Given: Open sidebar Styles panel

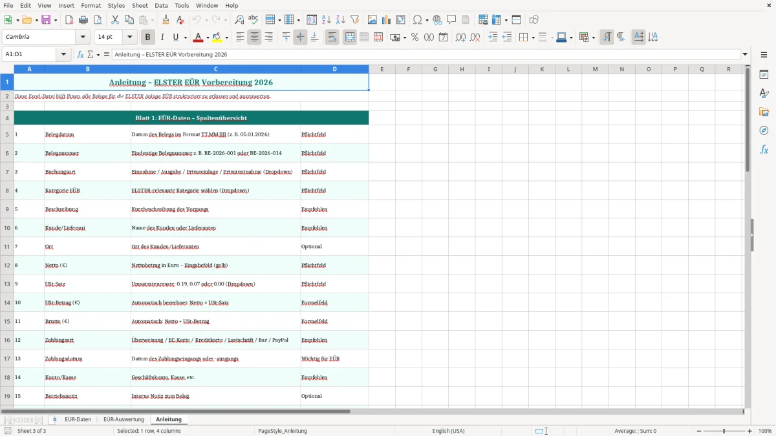Looking at the screenshot, I should click(x=764, y=93).
